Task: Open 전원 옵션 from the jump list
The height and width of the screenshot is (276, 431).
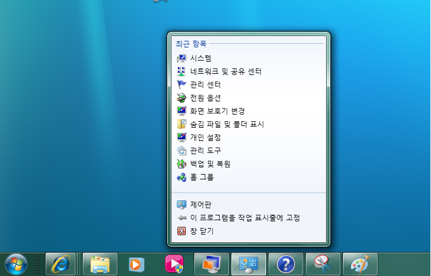Action: pos(249,98)
